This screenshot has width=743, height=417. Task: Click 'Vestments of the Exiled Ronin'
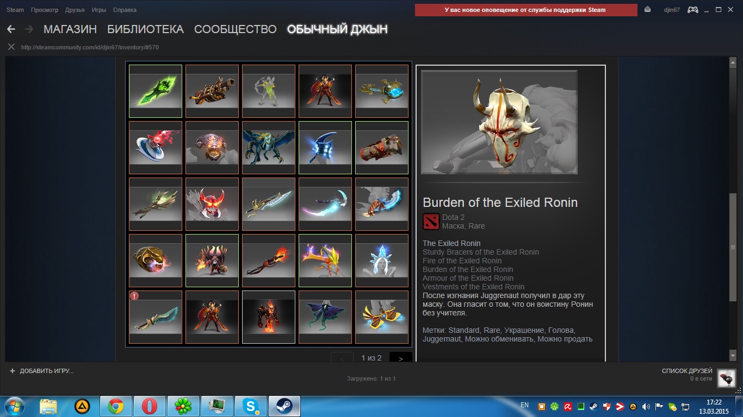click(x=474, y=287)
